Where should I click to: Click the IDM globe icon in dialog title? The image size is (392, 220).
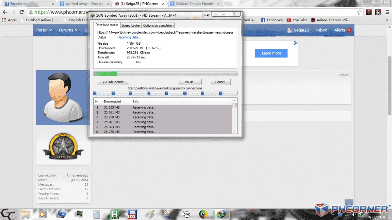tap(92, 15)
